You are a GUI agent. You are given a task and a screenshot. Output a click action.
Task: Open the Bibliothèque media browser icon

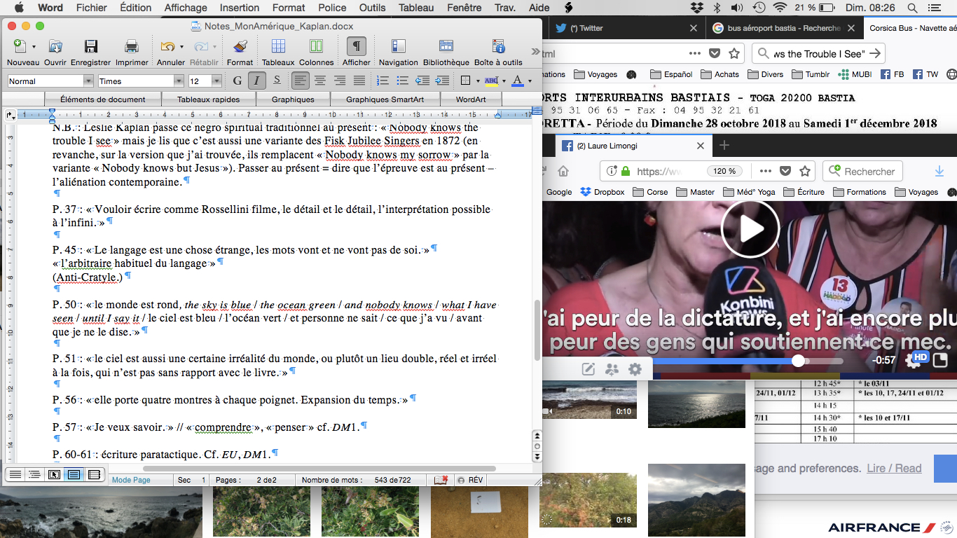[446, 47]
